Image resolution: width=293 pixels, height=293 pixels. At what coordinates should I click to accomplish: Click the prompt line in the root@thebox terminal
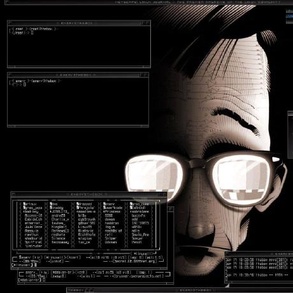[21, 32]
